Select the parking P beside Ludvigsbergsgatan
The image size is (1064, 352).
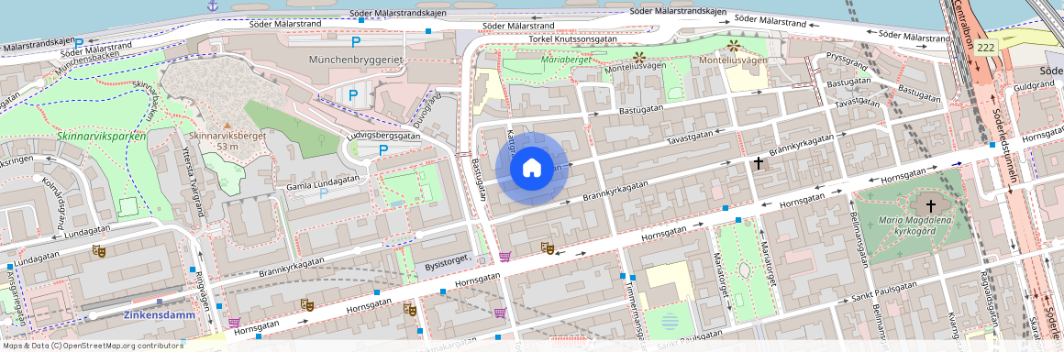click(383, 150)
